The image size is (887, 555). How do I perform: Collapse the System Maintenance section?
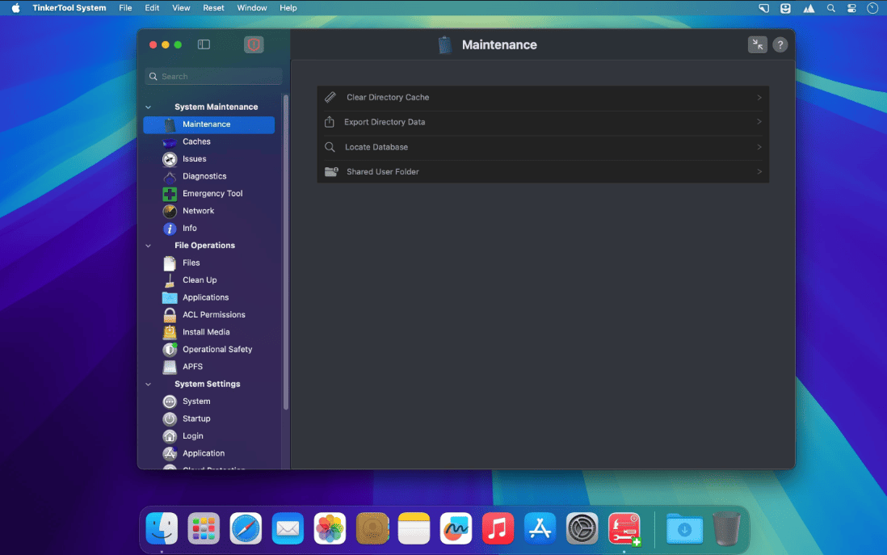click(148, 107)
